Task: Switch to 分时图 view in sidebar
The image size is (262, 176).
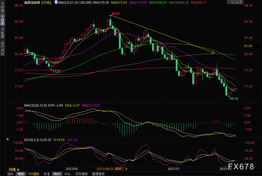Action: pos(3,8)
